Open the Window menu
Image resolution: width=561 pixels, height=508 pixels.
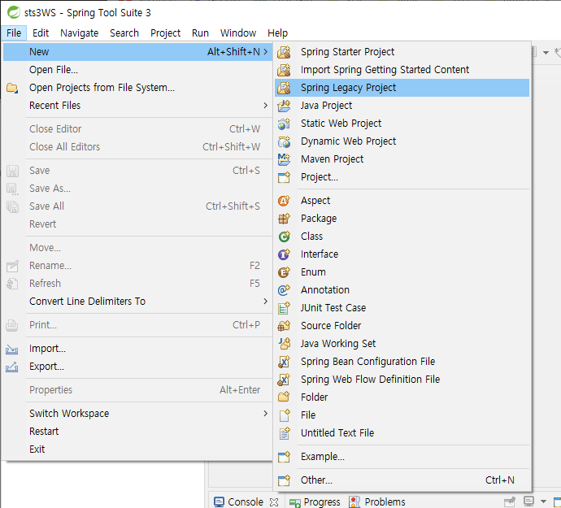[x=238, y=33]
